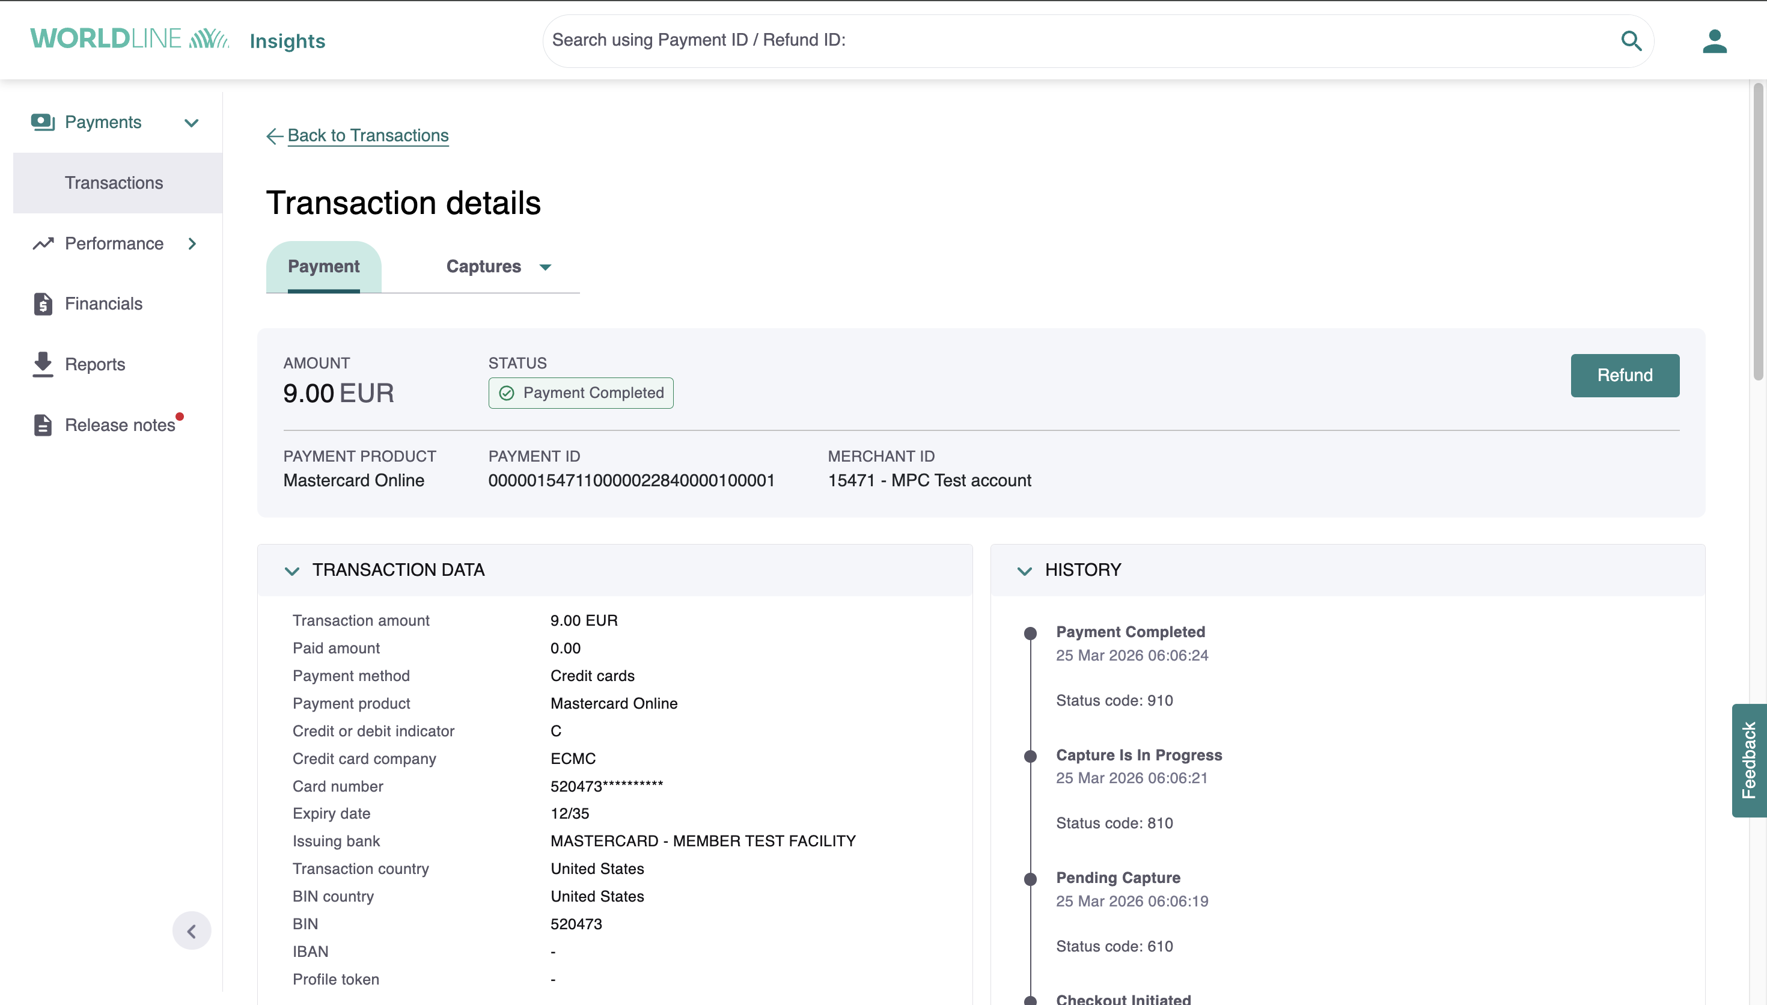Click 'Status code: 810' in the history
This screenshot has width=1767, height=1005.
(x=1114, y=823)
